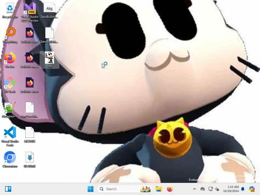Click the cloud sync tray icon
The height and width of the screenshot is (195, 260).
point(202,189)
